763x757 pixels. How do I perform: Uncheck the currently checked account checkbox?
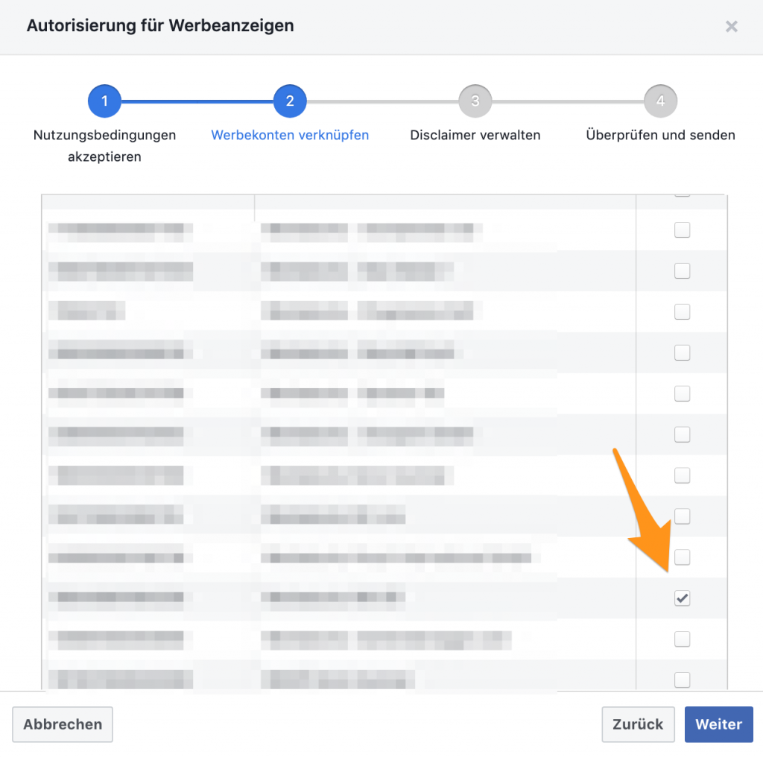(682, 598)
